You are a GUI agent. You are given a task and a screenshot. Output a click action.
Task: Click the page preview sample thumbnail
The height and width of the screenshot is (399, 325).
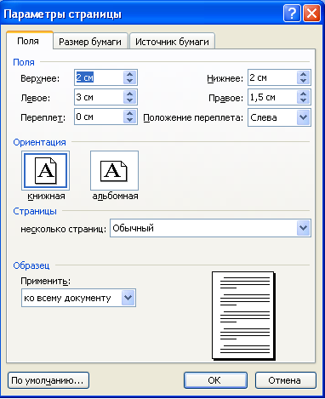tap(243, 316)
